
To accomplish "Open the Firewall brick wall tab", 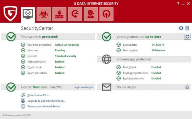I will pos(59,14).
